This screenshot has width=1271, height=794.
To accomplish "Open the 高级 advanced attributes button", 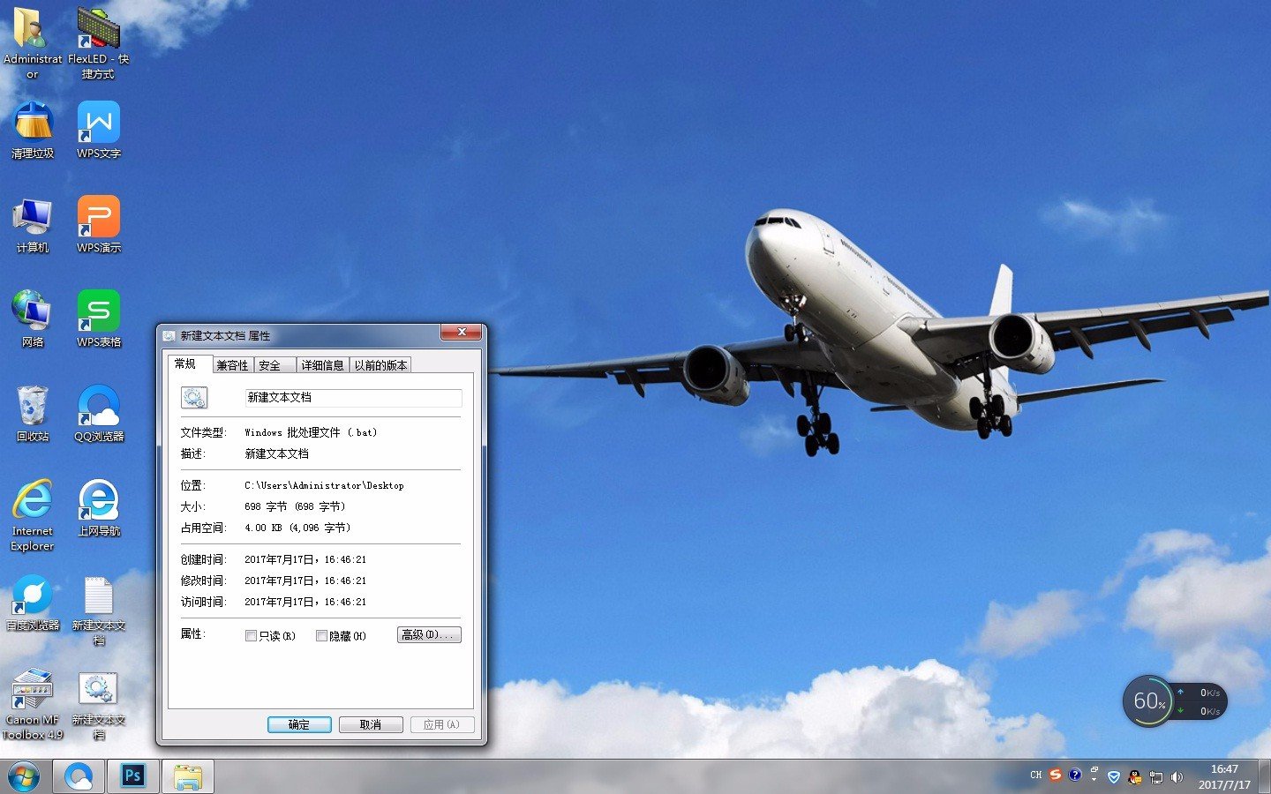I will [429, 634].
